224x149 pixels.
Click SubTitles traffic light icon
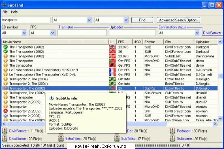click(x=117, y=139)
